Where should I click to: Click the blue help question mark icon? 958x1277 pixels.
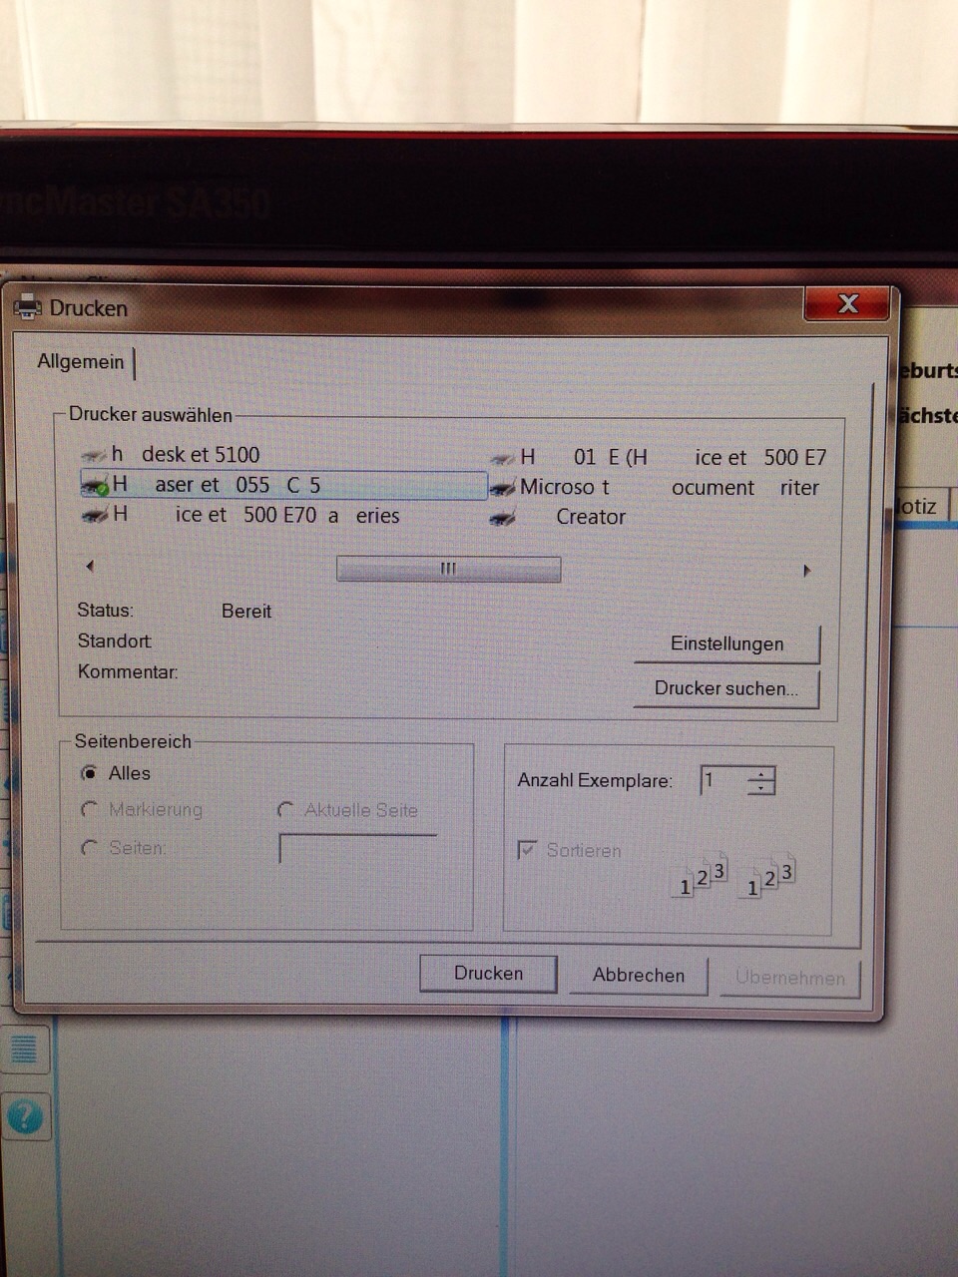point(24,1117)
